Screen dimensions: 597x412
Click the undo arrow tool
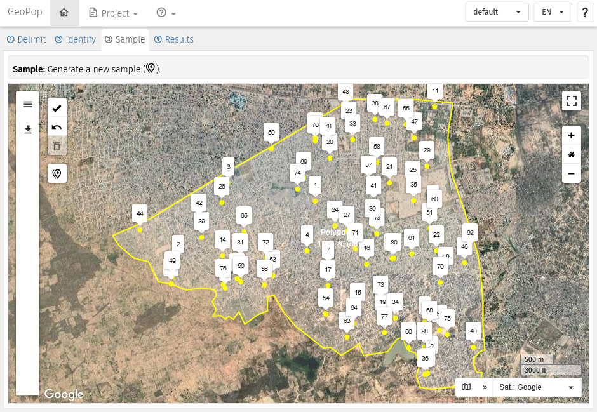pos(57,127)
